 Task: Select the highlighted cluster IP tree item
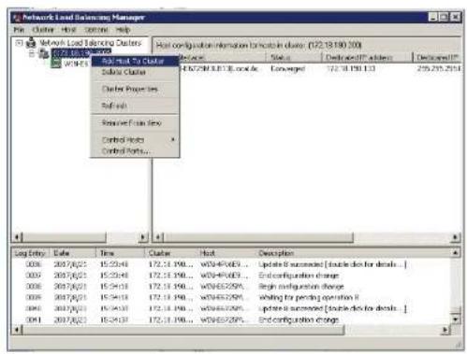pos(81,52)
